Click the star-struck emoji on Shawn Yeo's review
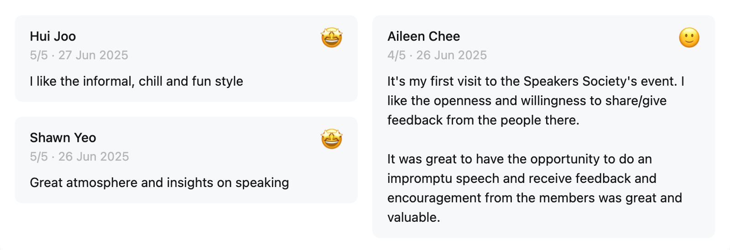Image resolution: width=730 pixels, height=250 pixels. tap(332, 139)
